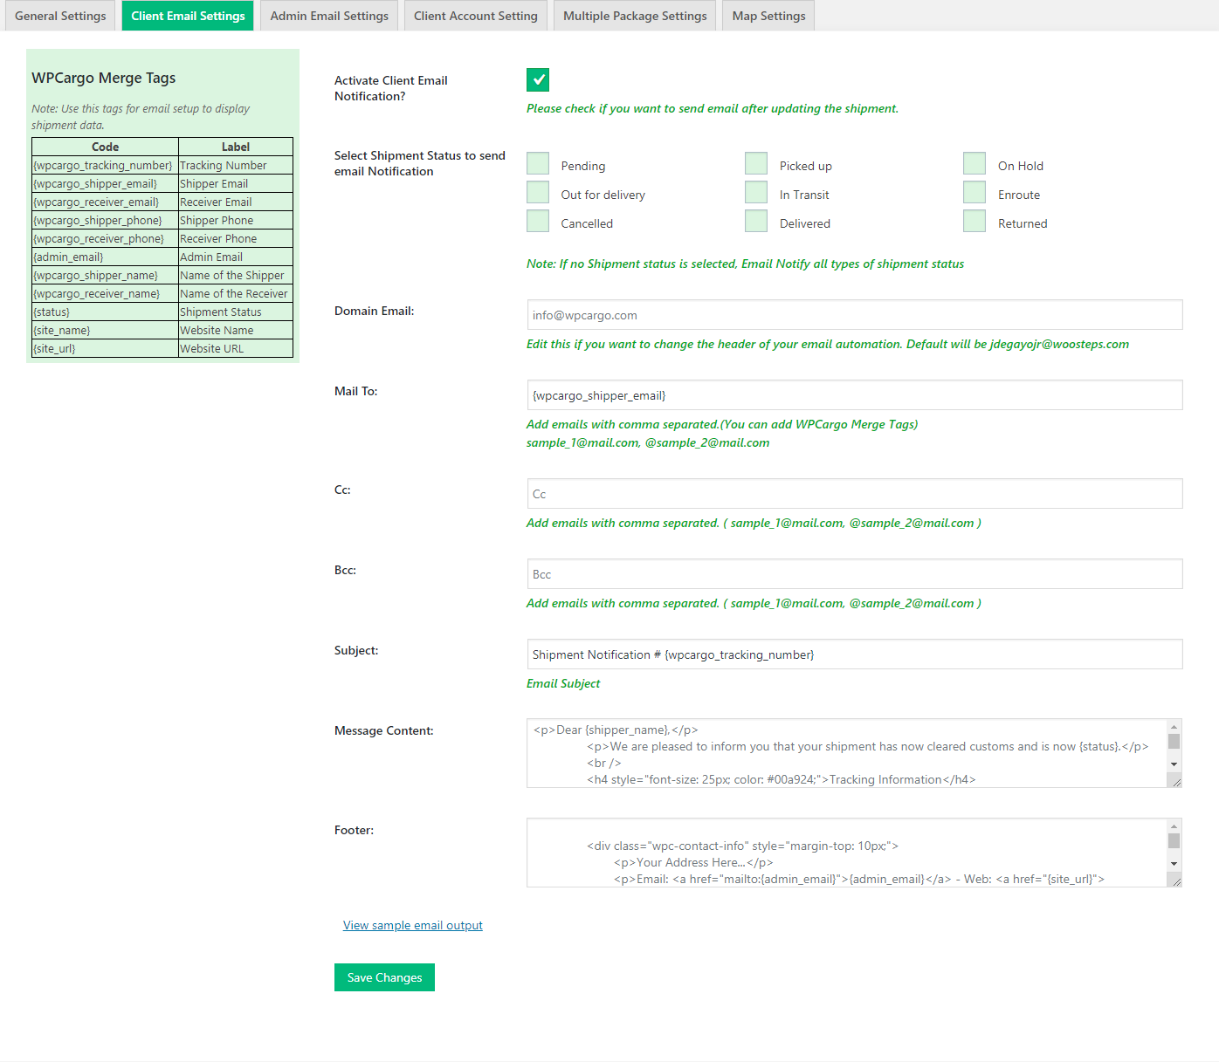
Task: Select the Returned status checkbox
Action: (x=975, y=221)
